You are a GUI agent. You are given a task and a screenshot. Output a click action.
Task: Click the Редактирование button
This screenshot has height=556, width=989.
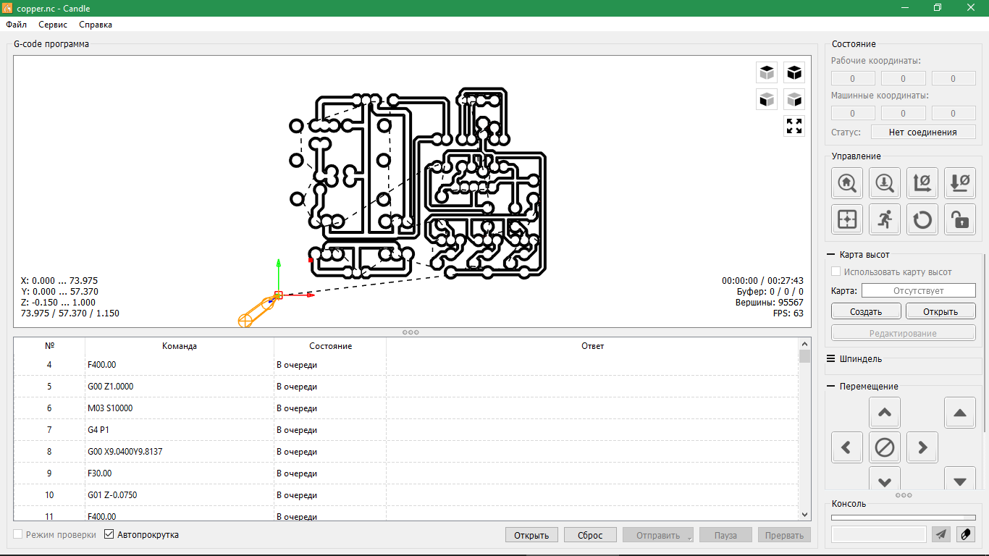[x=904, y=333]
